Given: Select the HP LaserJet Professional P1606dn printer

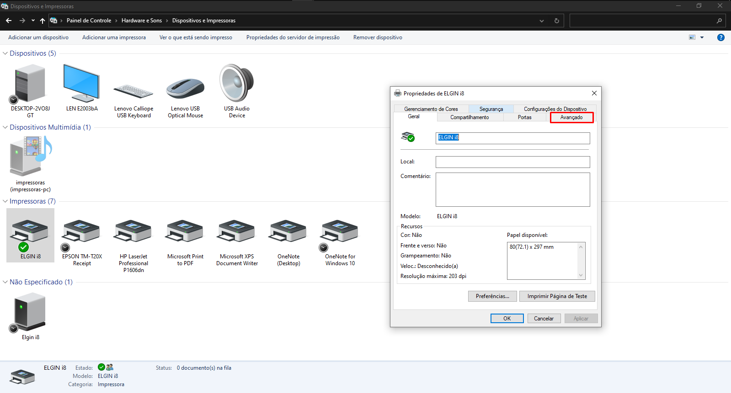Looking at the screenshot, I should (x=133, y=231).
